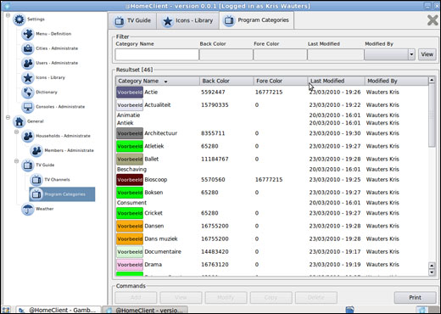This screenshot has height=314, width=441.
Task: Sort by Fore Color column header
Action: (x=281, y=81)
